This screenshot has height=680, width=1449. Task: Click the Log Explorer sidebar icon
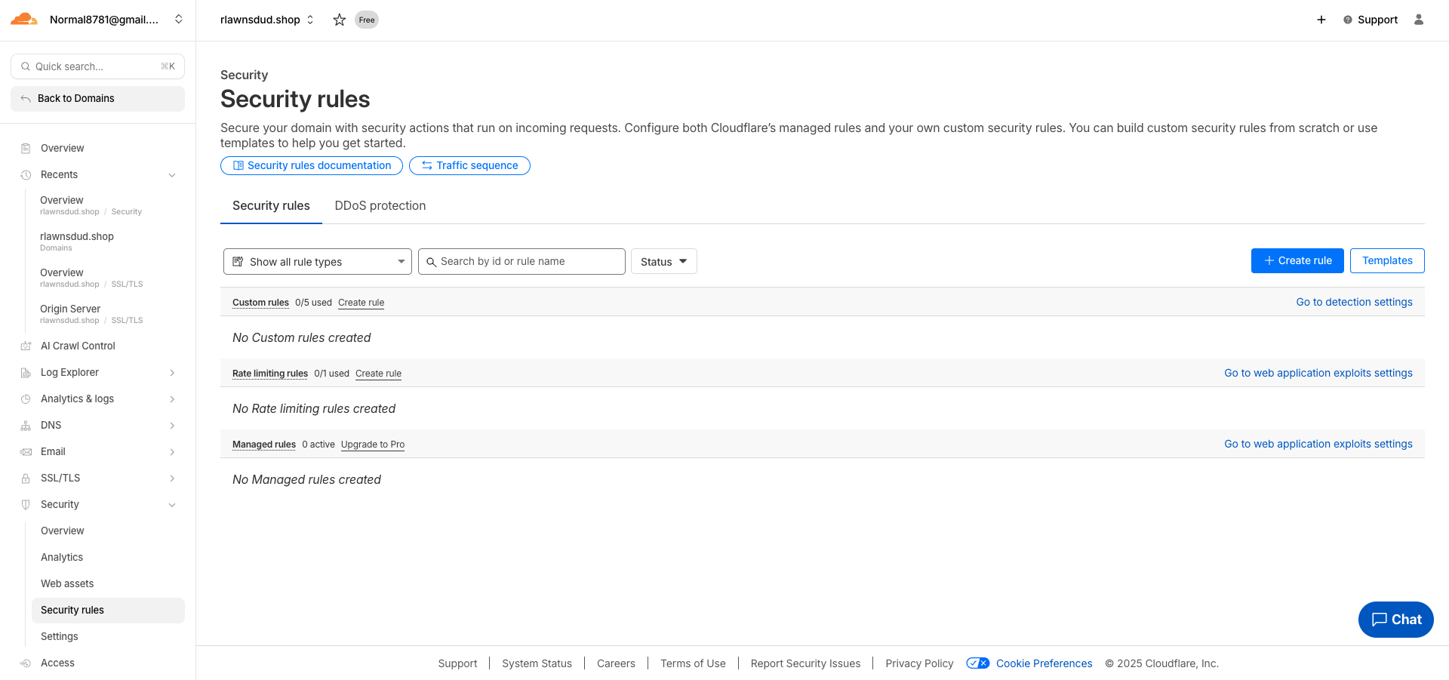click(26, 372)
